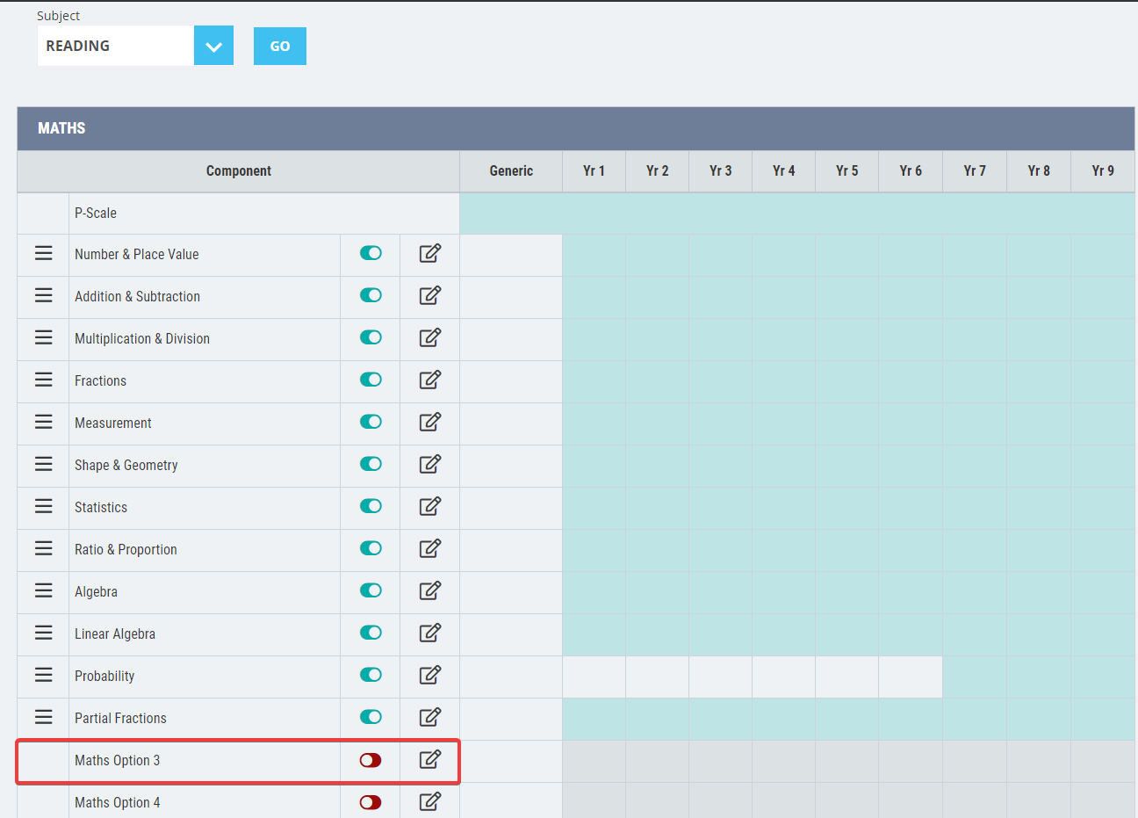Screen dimensions: 1138x818
Task: Toggle the Algebra switch
Action: (371, 590)
